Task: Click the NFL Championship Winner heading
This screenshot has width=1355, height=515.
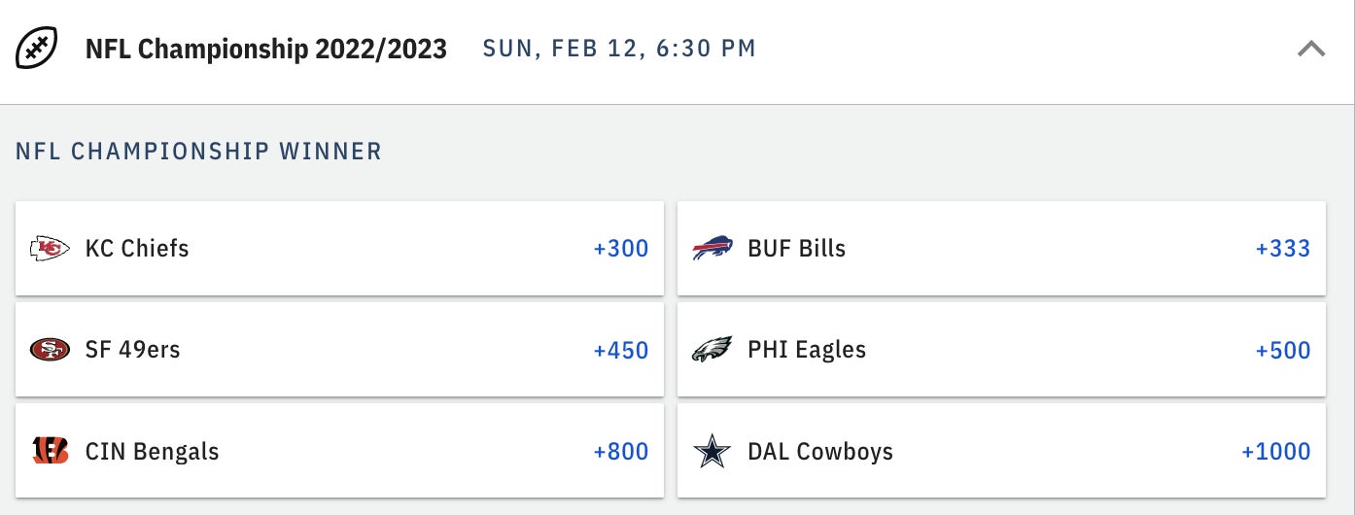Action: click(198, 152)
